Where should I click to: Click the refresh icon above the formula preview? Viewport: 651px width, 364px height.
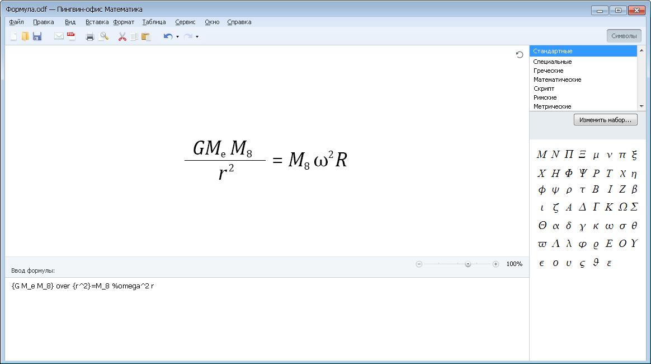[520, 54]
